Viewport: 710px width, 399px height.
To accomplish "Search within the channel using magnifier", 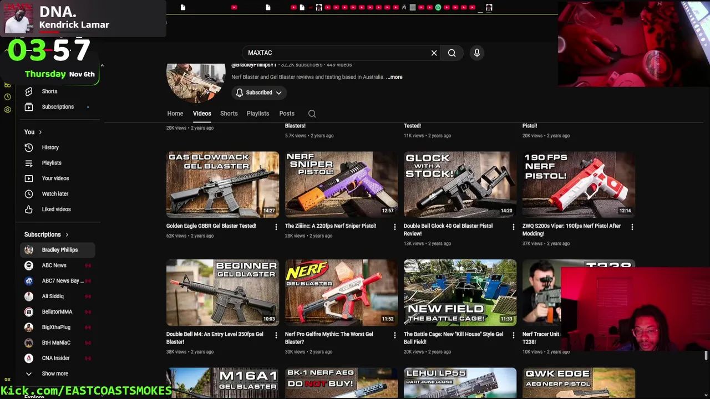I will 312,114.
